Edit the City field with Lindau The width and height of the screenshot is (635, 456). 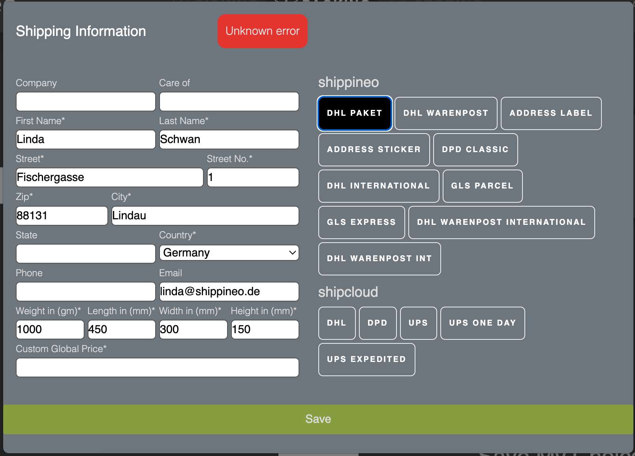pos(205,216)
